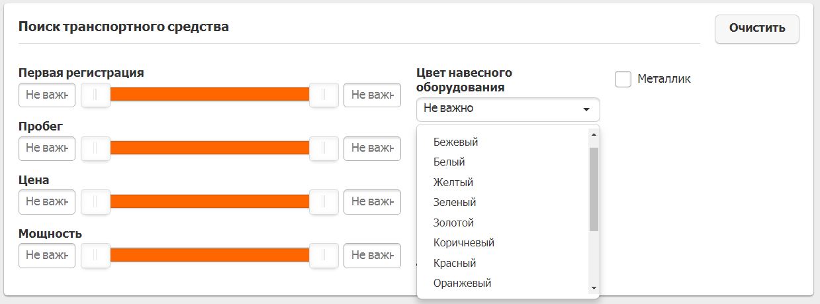Click the minimum Мощность input field

tap(47, 255)
